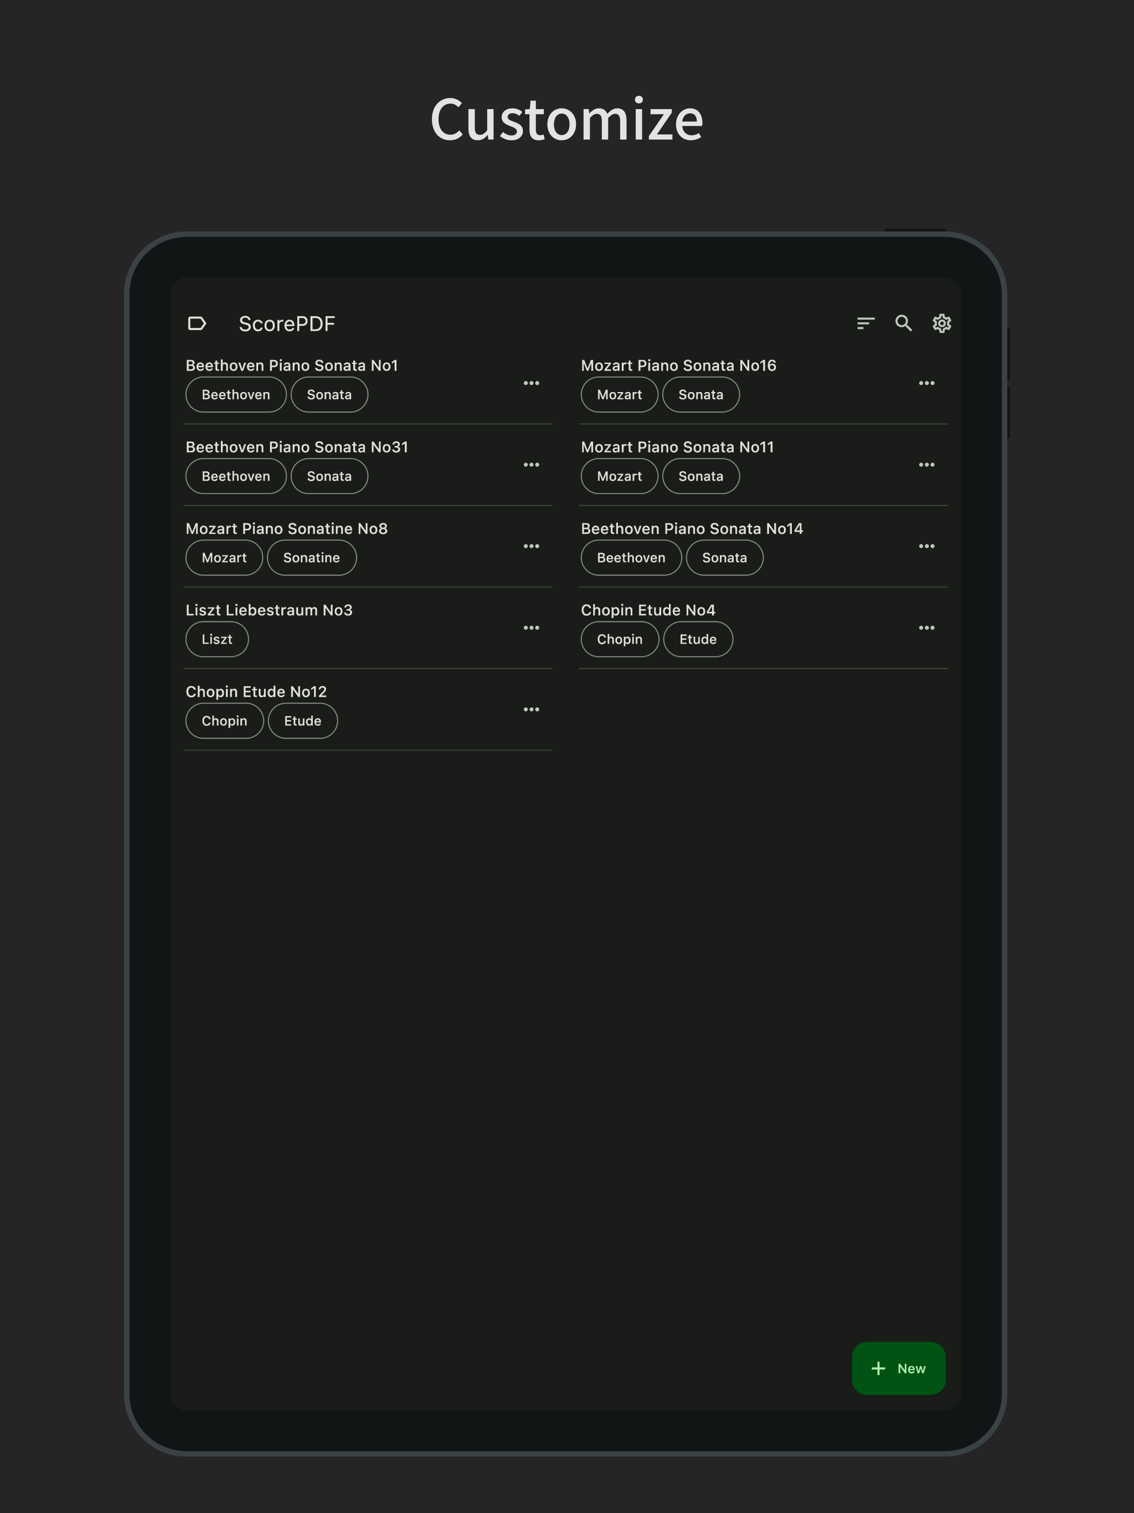Show overflow menu for Mozart Piano Sonatine No8
Screen dimensions: 1134x1513
[532, 547]
